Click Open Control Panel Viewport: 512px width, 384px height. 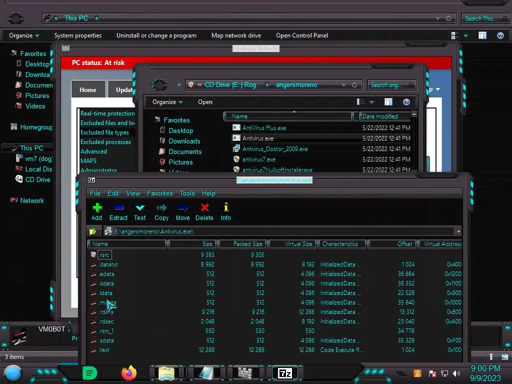pos(301,35)
